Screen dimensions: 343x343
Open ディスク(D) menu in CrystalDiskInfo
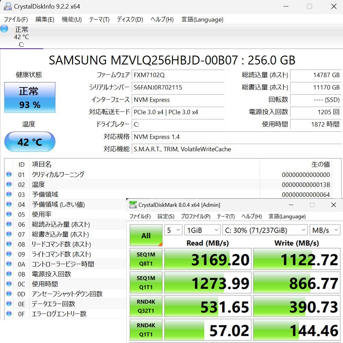[130, 20]
